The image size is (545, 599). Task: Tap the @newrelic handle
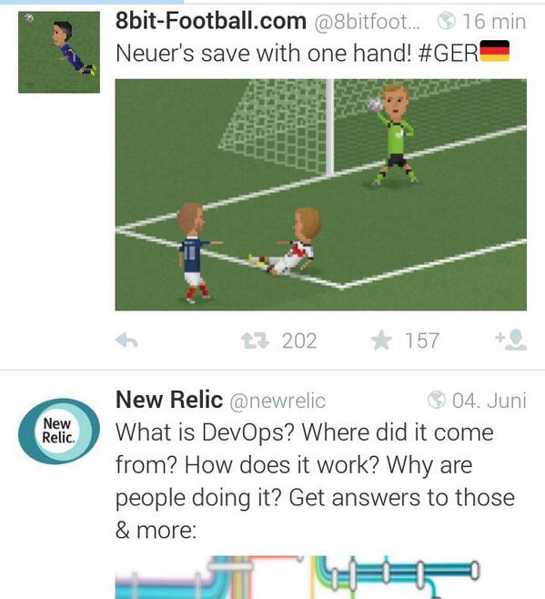tap(278, 401)
